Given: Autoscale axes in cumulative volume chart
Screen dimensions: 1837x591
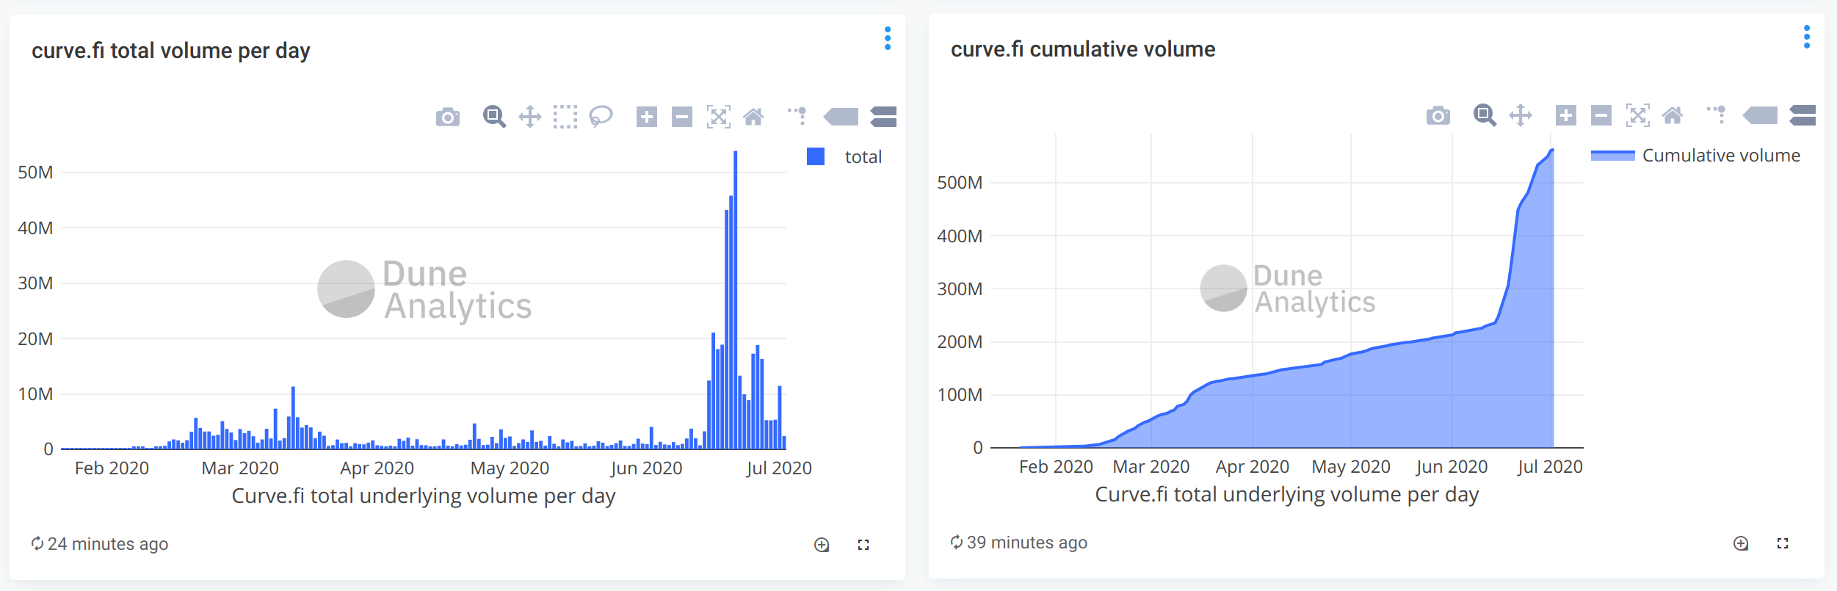Looking at the screenshot, I should 1637,115.
